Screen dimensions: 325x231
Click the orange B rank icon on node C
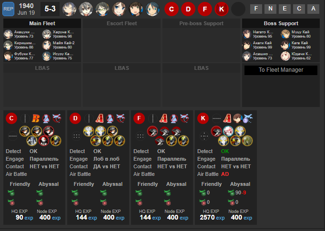tap(36, 118)
